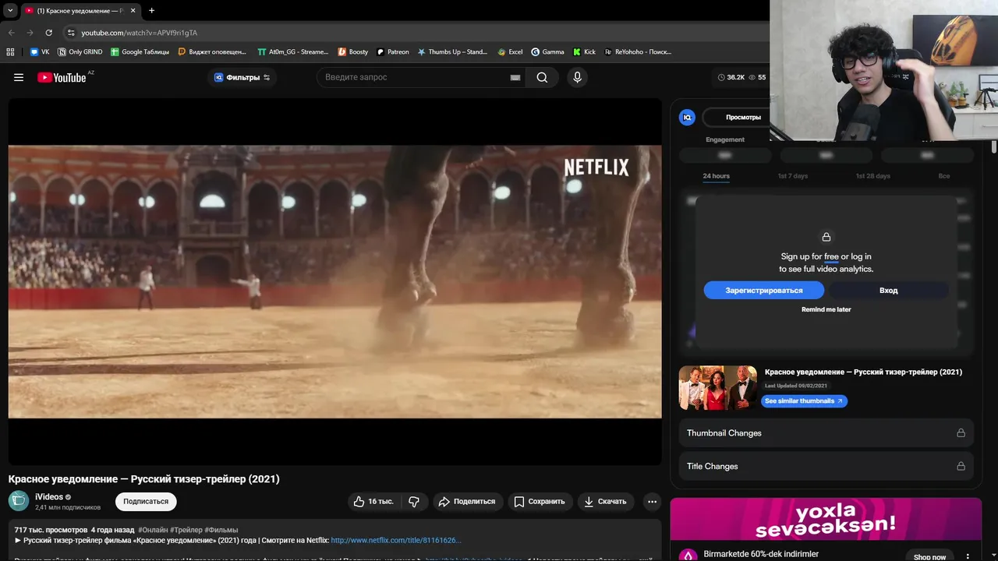998x561 pixels.
Task: Click the youtube.com address bar URL
Action: (x=140, y=33)
